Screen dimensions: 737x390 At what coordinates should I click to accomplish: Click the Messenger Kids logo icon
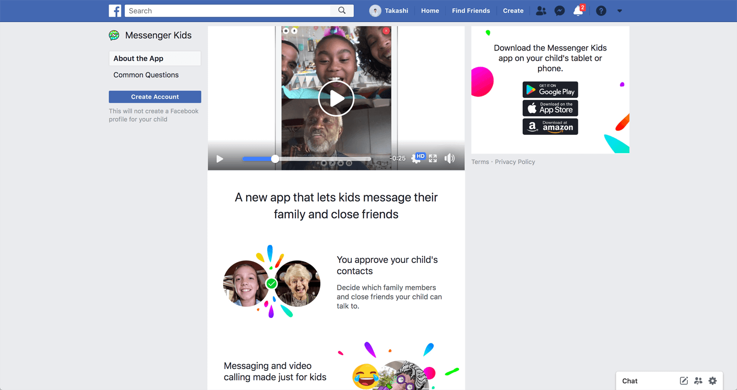pyautogui.click(x=114, y=35)
